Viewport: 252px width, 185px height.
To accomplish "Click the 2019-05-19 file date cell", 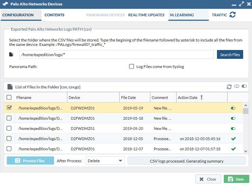I will click(133, 108).
